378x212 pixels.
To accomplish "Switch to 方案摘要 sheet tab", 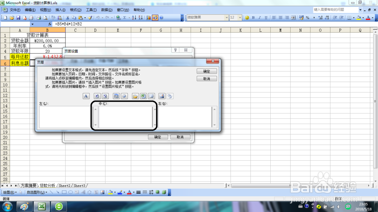I will pos(28,186).
